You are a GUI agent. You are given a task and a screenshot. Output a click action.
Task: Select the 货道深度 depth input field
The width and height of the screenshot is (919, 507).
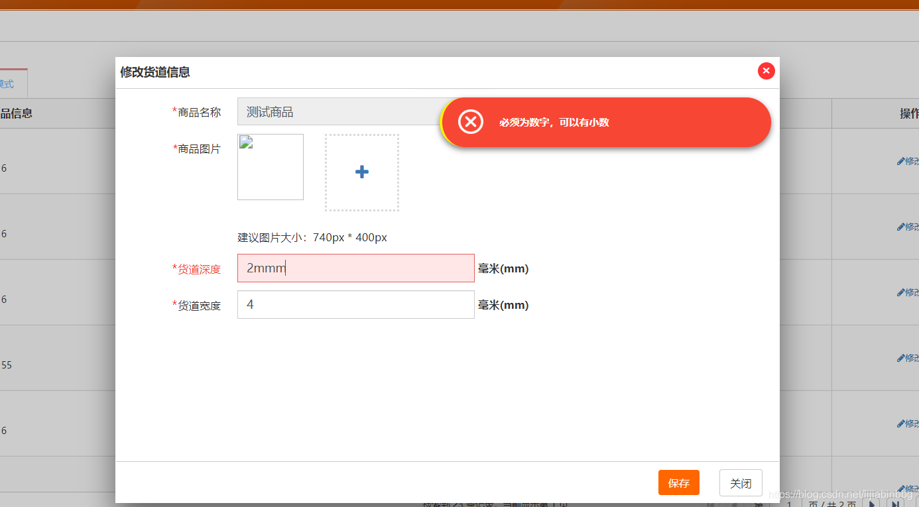(355, 268)
